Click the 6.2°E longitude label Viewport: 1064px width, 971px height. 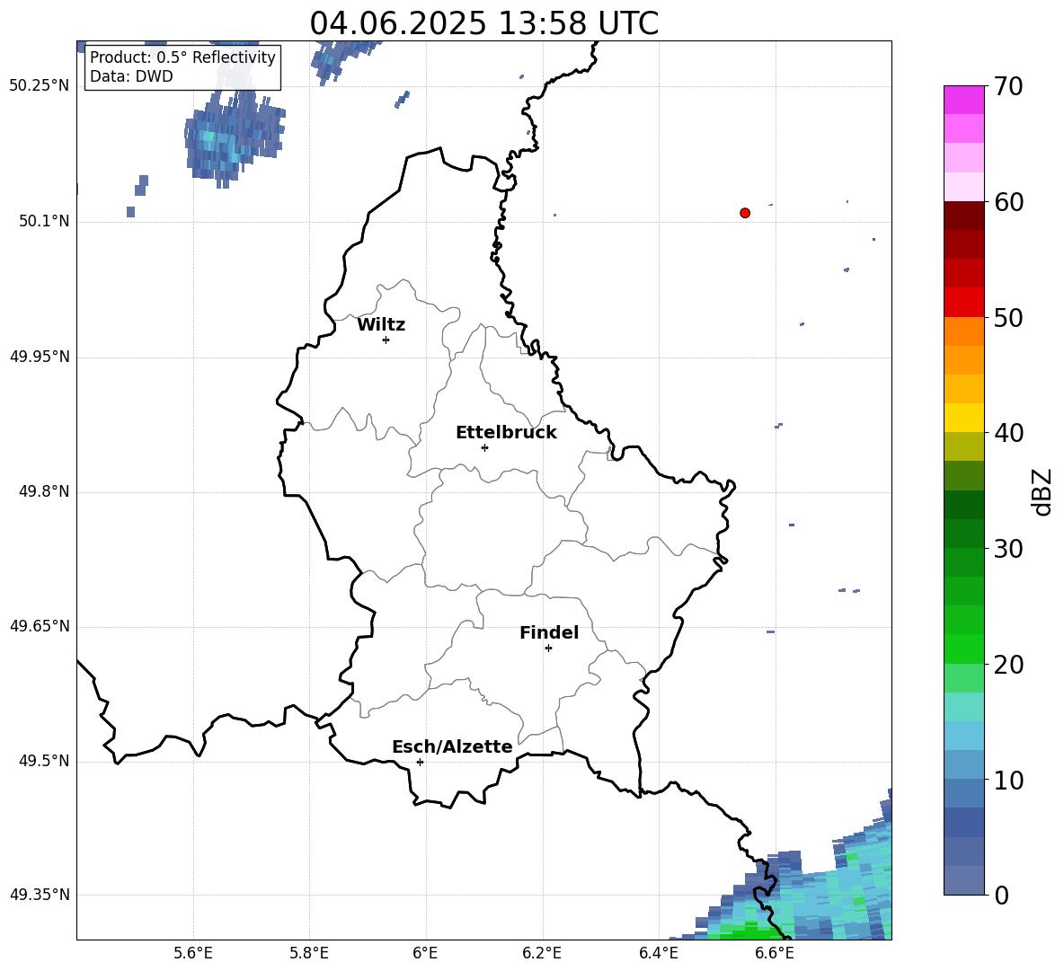click(x=542, y=953)
